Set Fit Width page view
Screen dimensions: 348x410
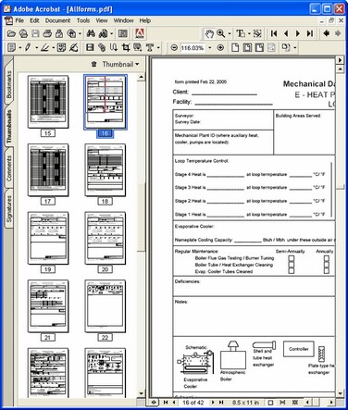pyautogui.click(x=259, y=47)
